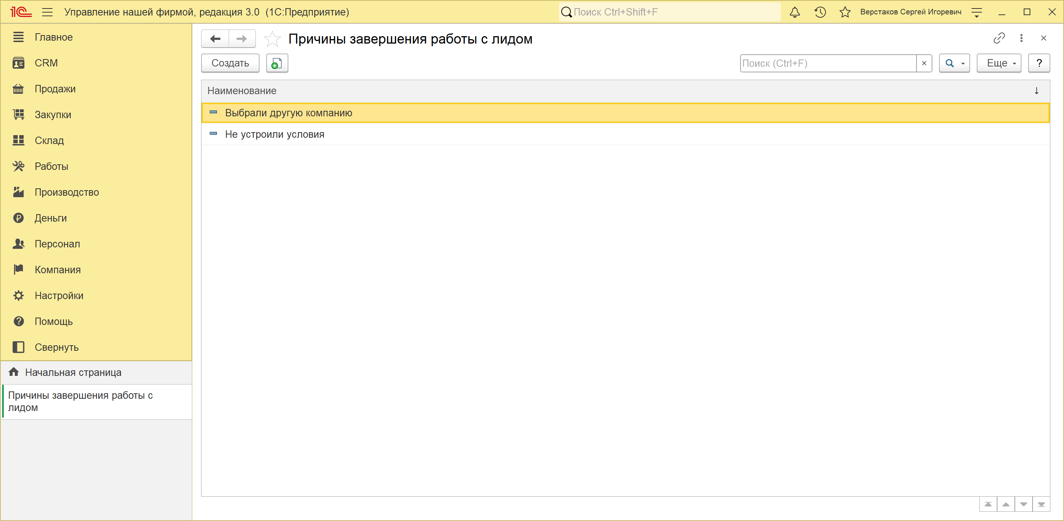The image size is (1064, 521).
Task: Click the global search Ctrl+Shift+F field
Action: [669, 12]
